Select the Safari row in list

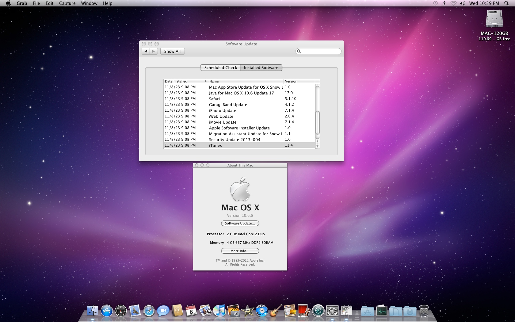(x=239, y=99)
